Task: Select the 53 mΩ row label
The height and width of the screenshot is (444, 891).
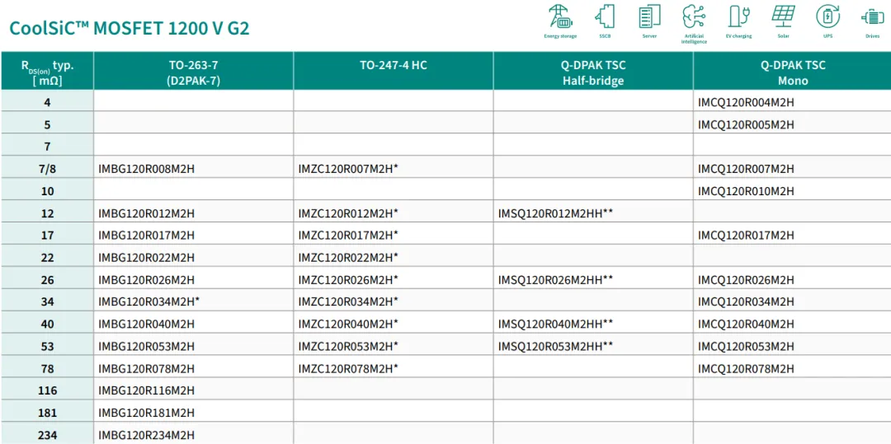Action: pyautogui.click(x=47, y=347)
